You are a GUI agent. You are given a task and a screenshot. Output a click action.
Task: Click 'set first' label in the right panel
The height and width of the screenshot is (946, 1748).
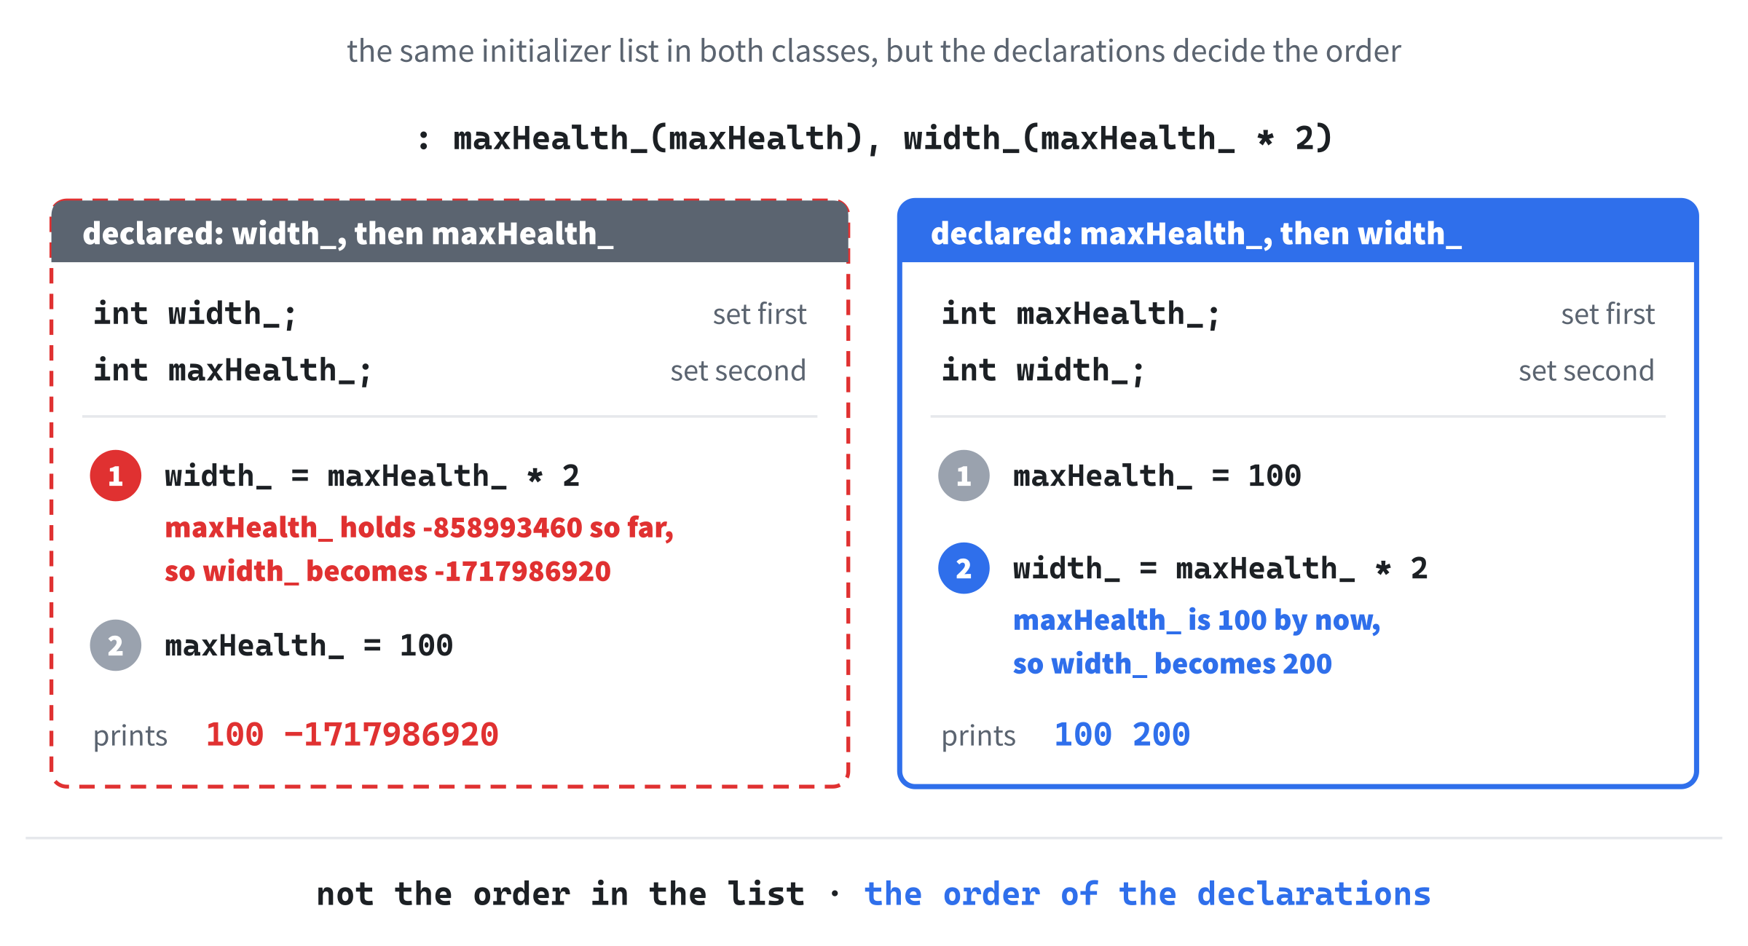[x=1607, y=315]
